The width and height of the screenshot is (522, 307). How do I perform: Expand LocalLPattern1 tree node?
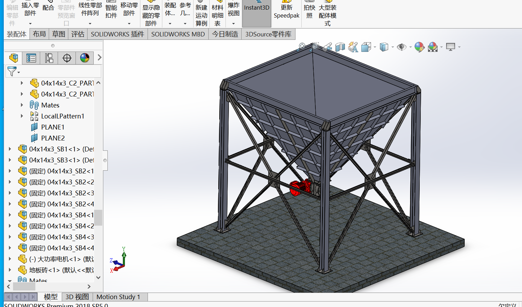point(22,116)
